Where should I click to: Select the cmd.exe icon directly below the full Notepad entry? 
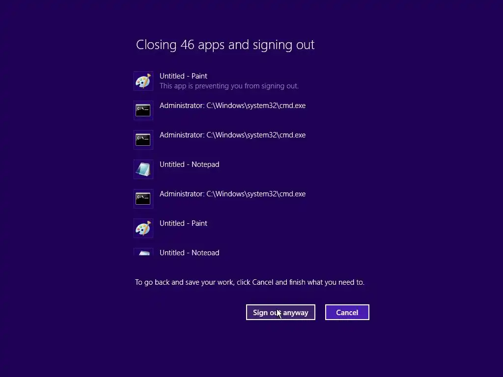pyautogui.click(x=143, y=199)
